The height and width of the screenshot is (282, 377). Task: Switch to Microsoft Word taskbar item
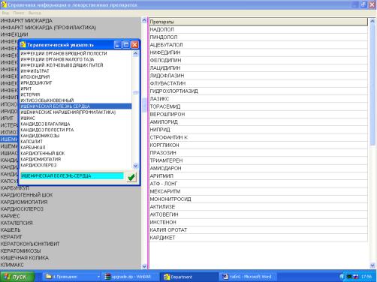tap(247, 277)
